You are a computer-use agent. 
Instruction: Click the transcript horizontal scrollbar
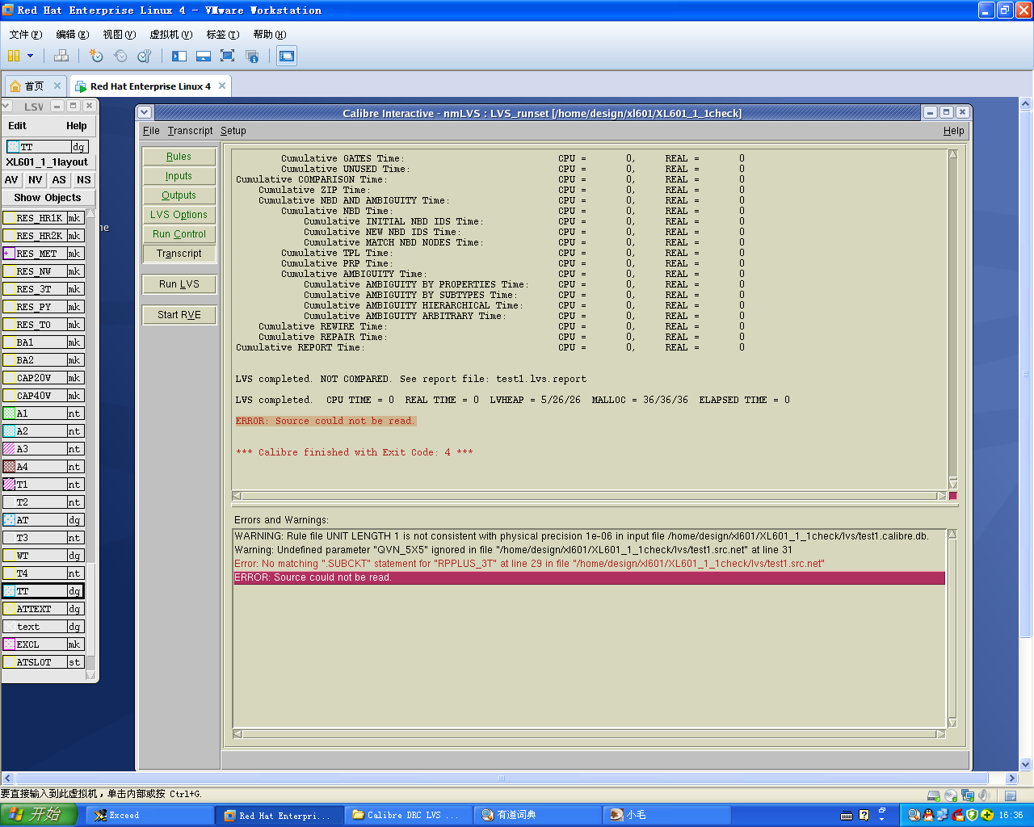click(x=589, y=496)
